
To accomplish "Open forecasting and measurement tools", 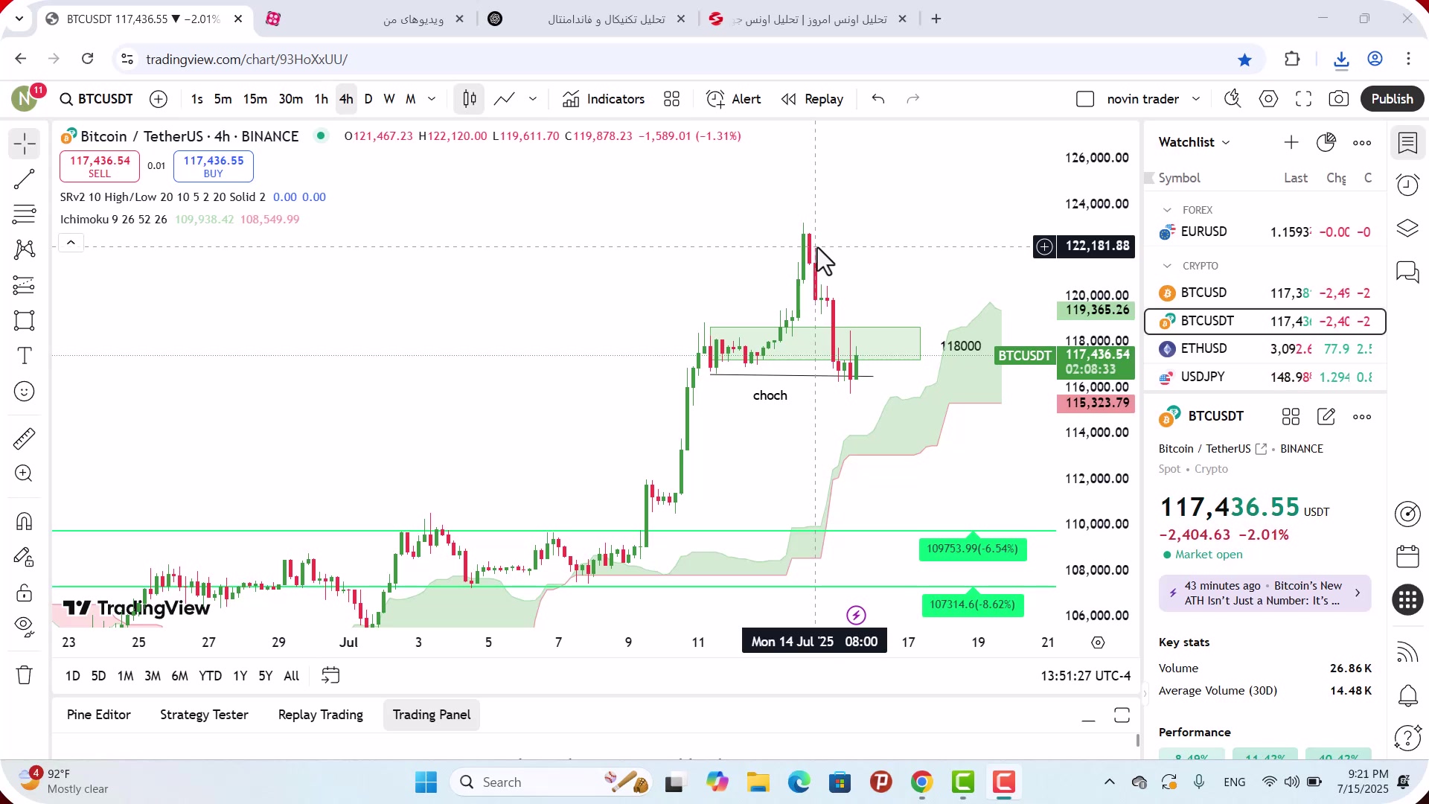I will point(25,285).
